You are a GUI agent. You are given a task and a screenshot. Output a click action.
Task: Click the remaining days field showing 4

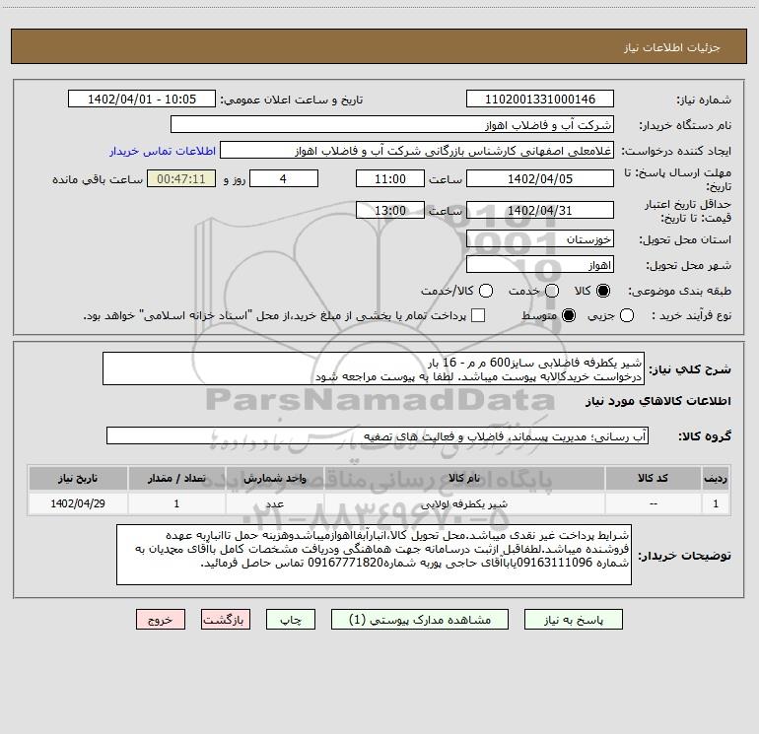(284, 178)
